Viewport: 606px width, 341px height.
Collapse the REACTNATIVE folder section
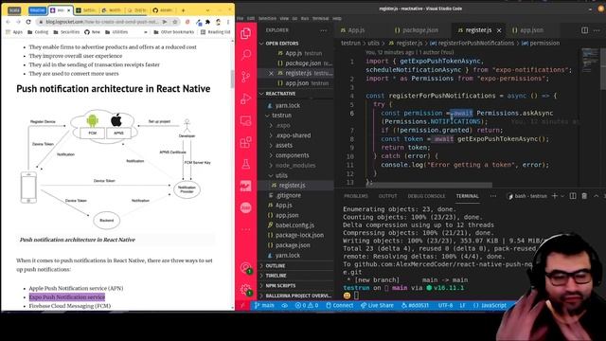coord(261,94)
